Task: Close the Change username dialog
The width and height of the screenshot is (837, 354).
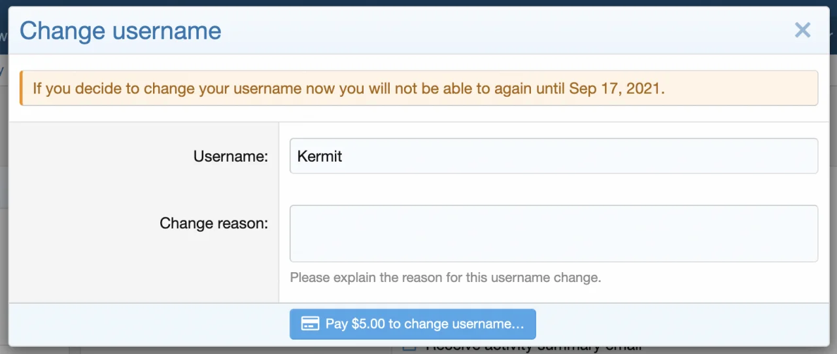Action: pos(802,30)
